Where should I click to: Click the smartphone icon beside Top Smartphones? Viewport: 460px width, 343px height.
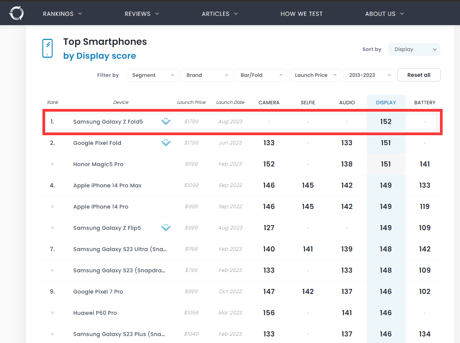point(47,48)
